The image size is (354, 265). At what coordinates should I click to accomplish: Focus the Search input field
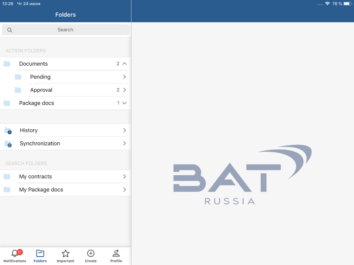coord(65,30)
